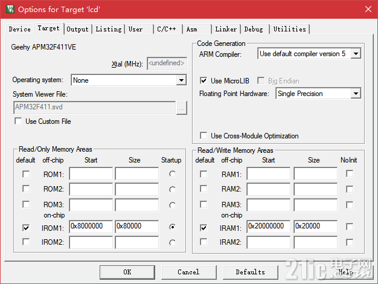Viewport: 378px width, 284px height.
Task: Click the Cancel button
Action: (188, 272)
